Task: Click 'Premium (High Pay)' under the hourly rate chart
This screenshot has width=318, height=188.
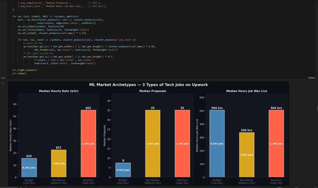Action: click(x=88, y=182)
